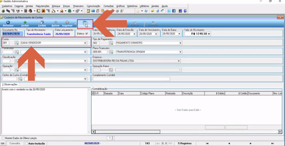Click the yellow star favorites icon

(x=138, y=11)
